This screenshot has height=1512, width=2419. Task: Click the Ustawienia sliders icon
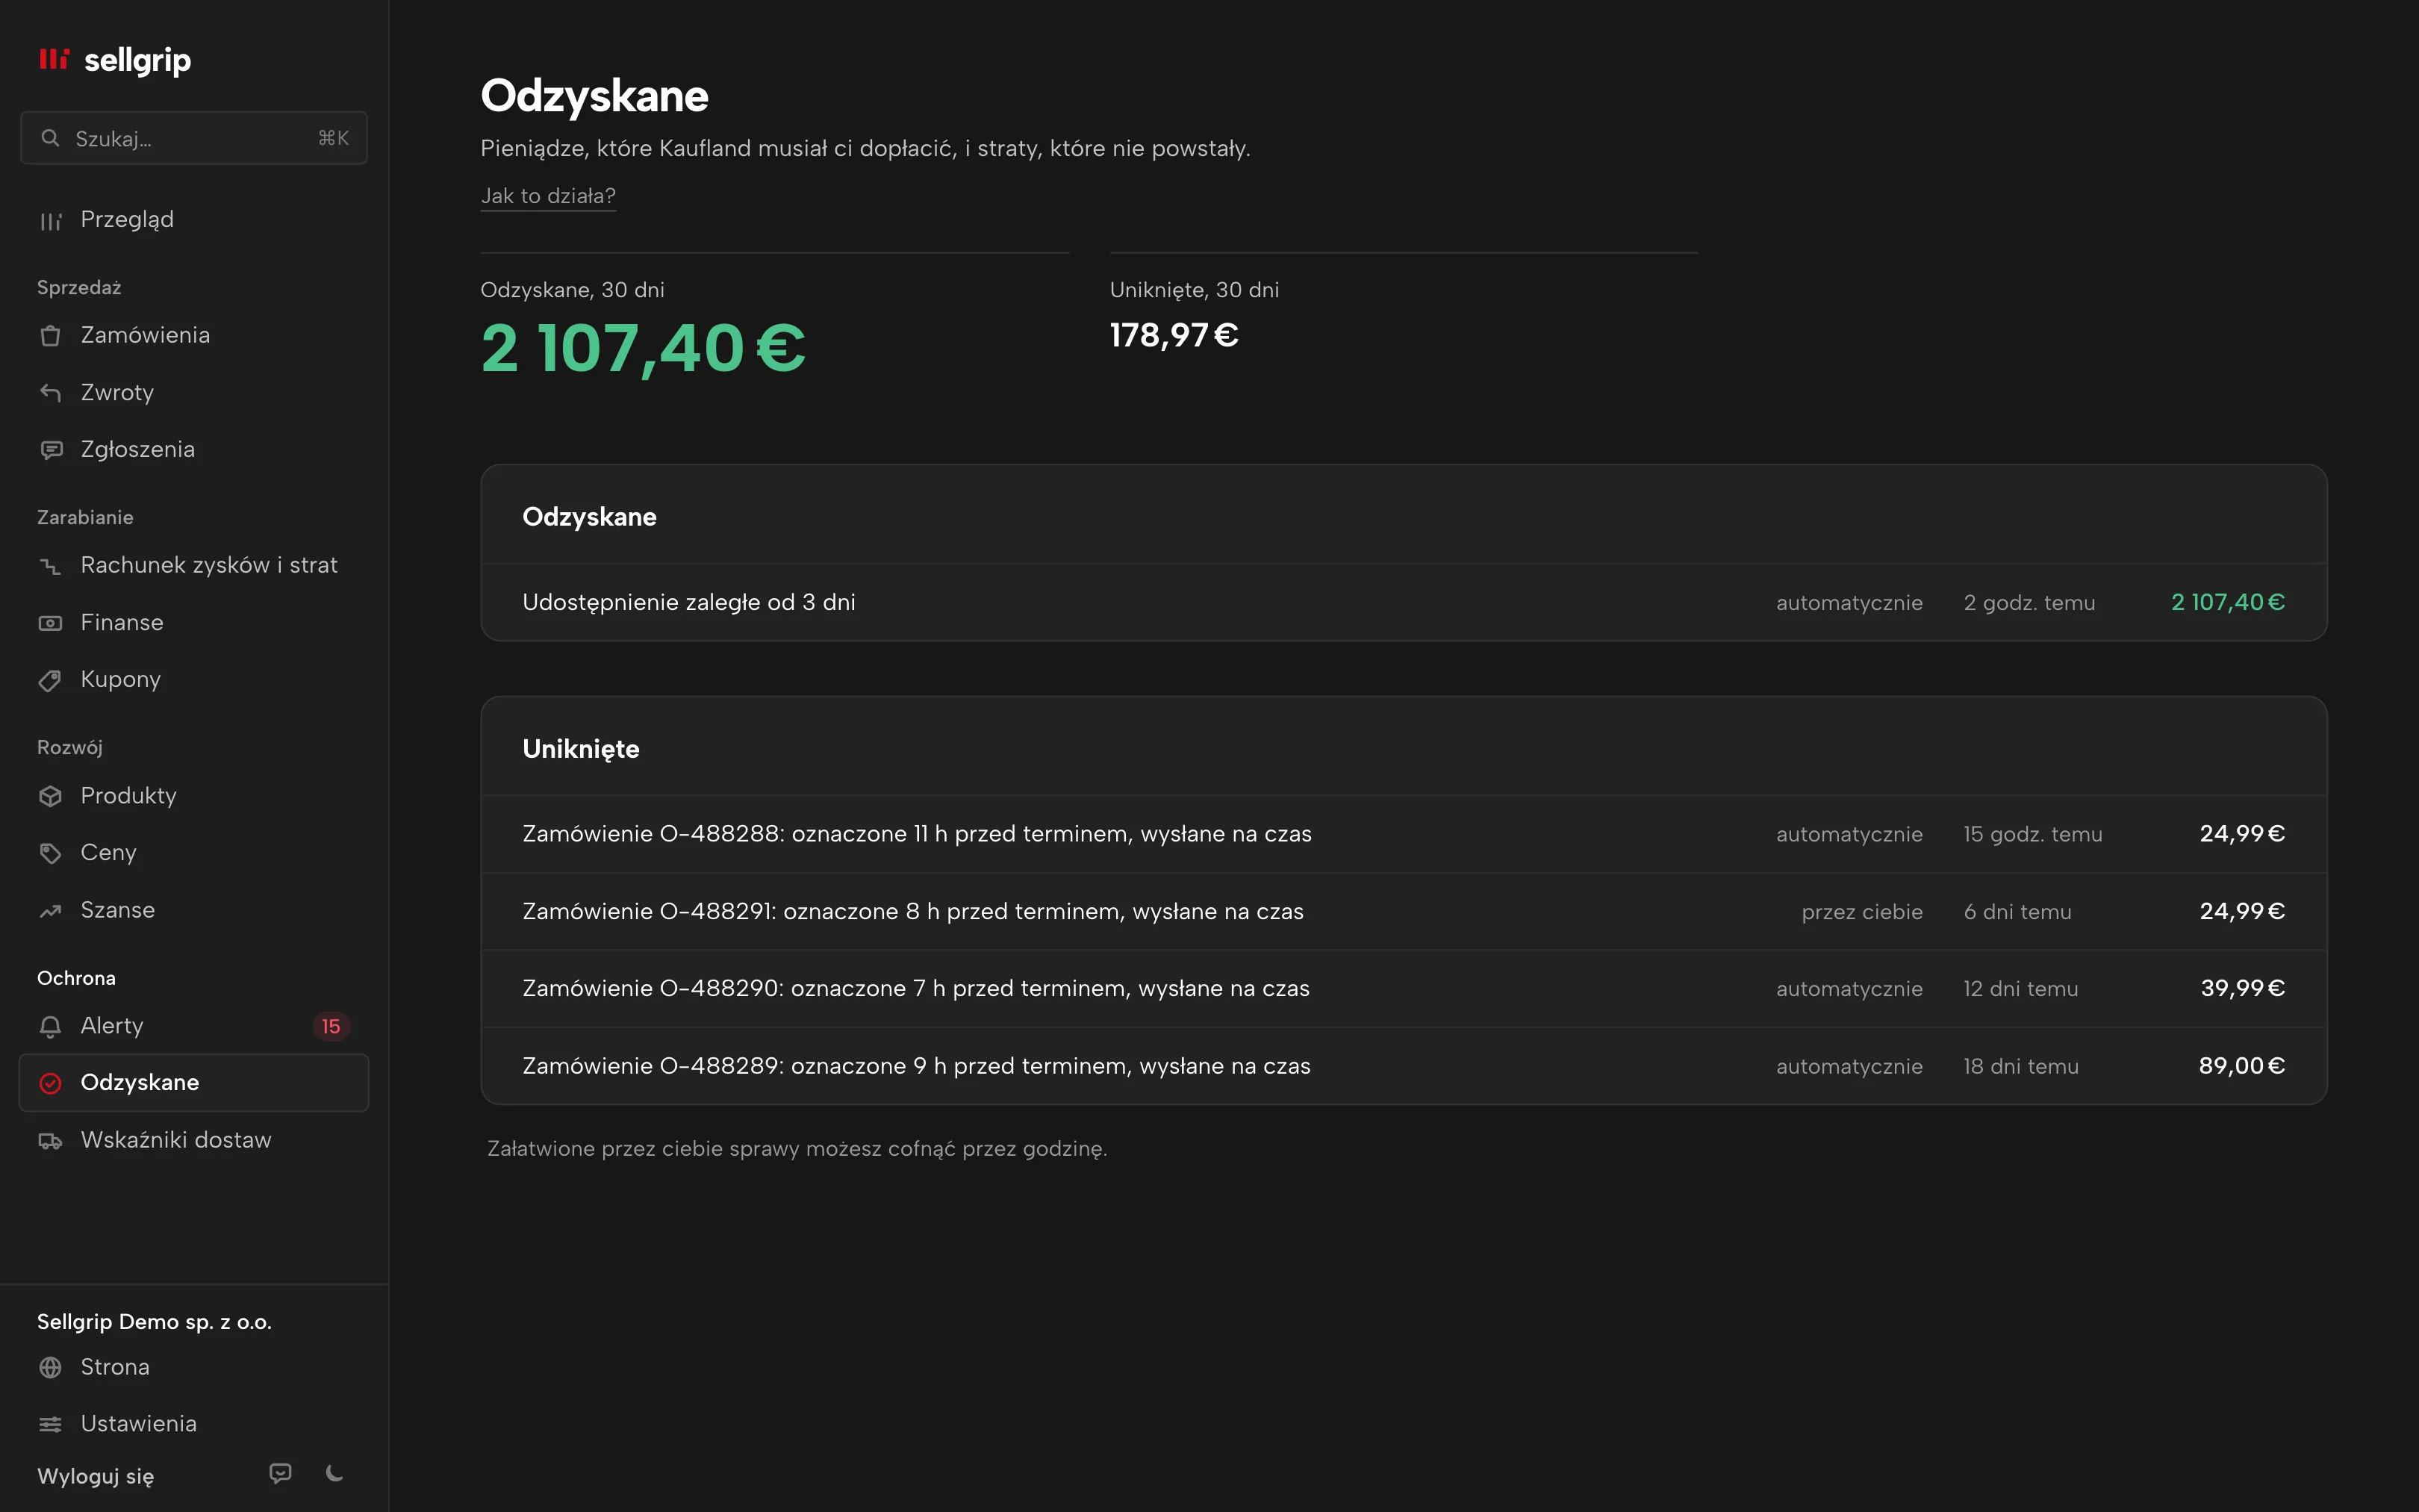tap(50, 1424)
